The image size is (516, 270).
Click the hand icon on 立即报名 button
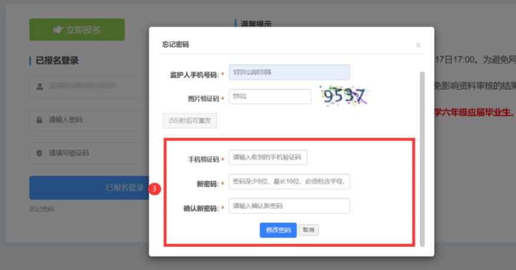click(x=59, y=30)
